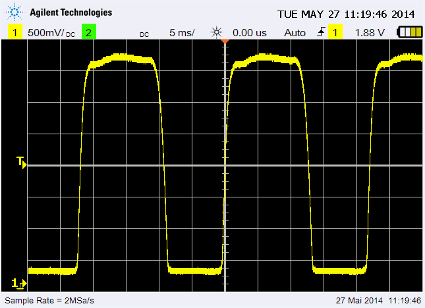The height and width of the screenshot is (308, 425).
Task: Click the Auto trigger mode label
Action: click(295, 32)
